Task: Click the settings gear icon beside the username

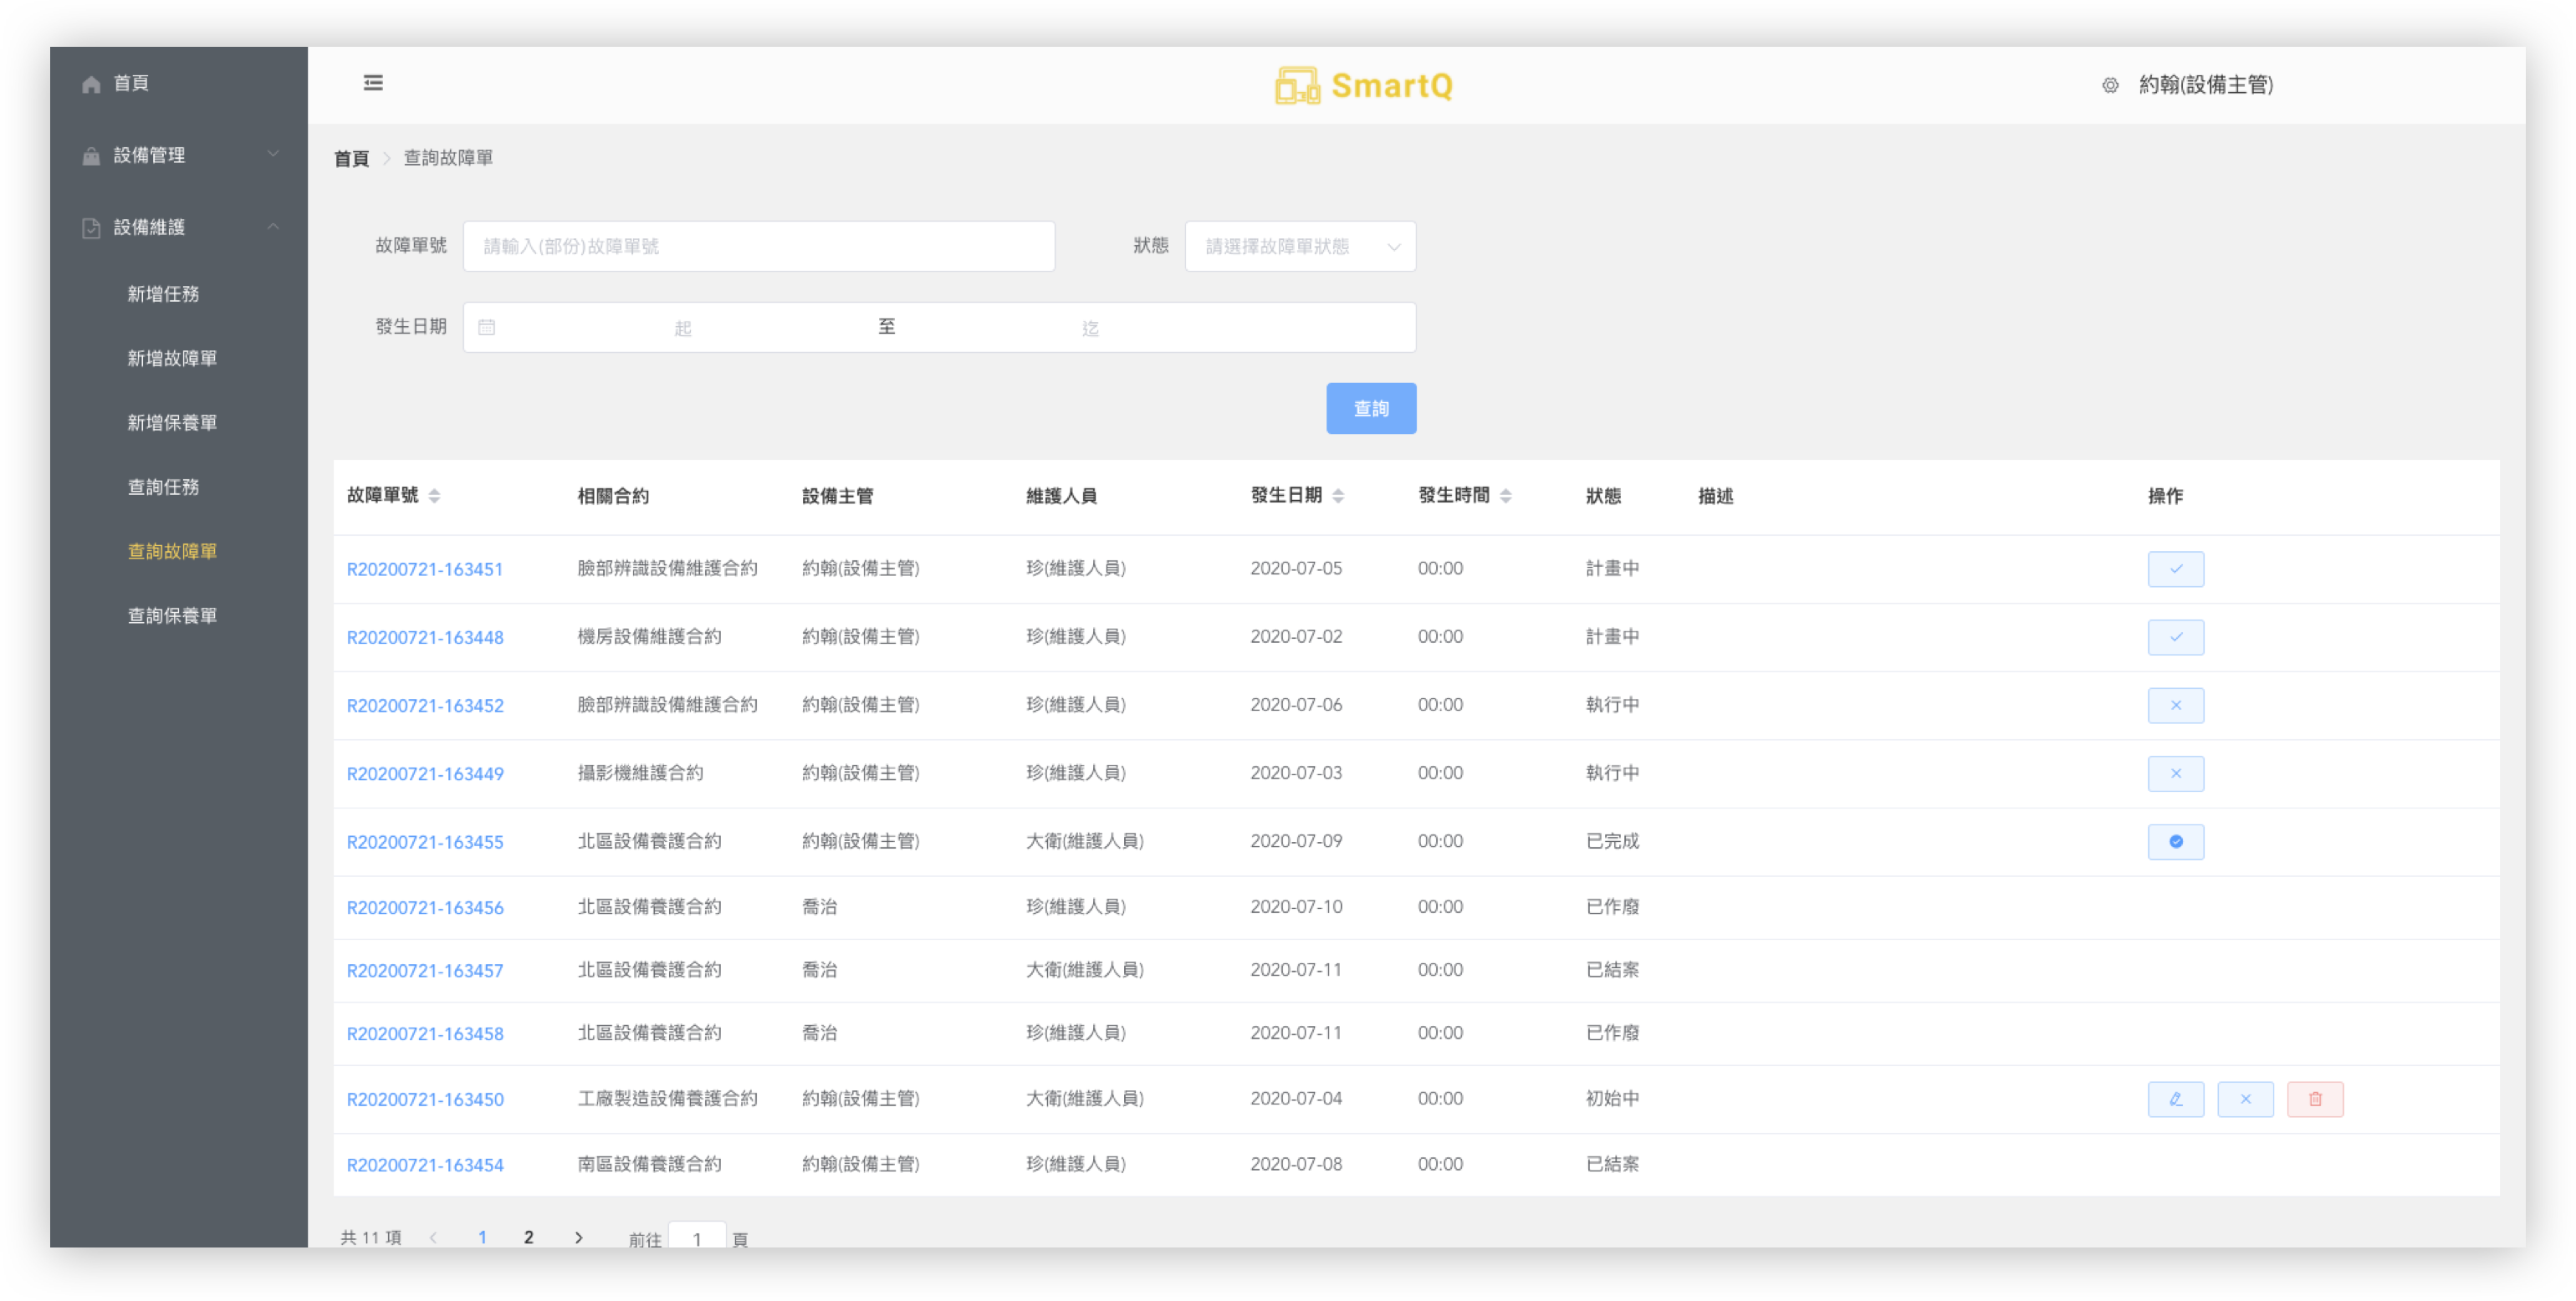Action: [x=2110, y=86]
